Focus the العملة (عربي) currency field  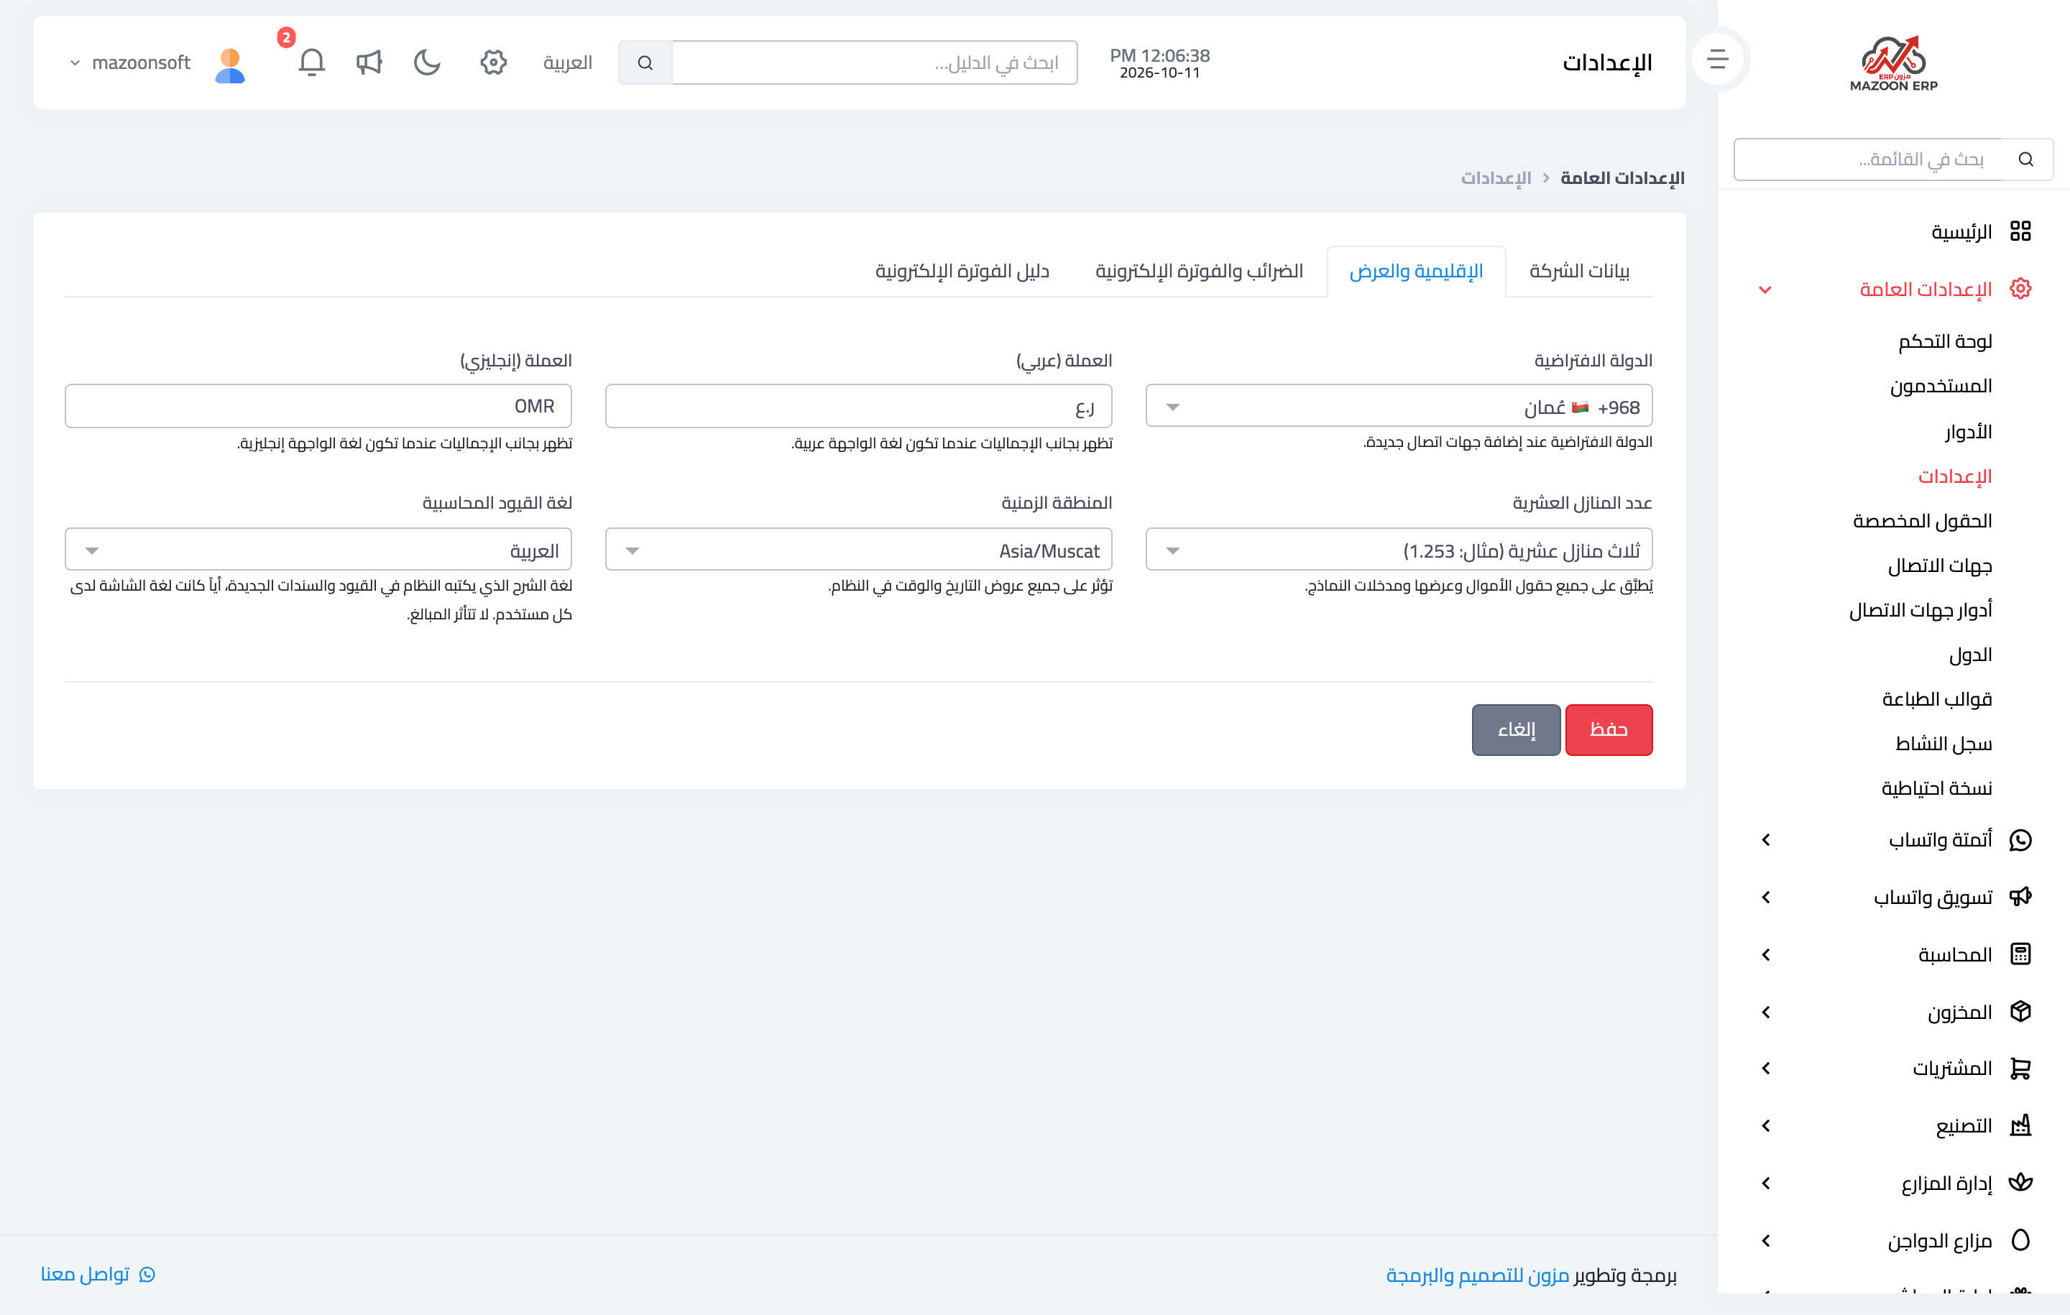click(x=858, y=407)
